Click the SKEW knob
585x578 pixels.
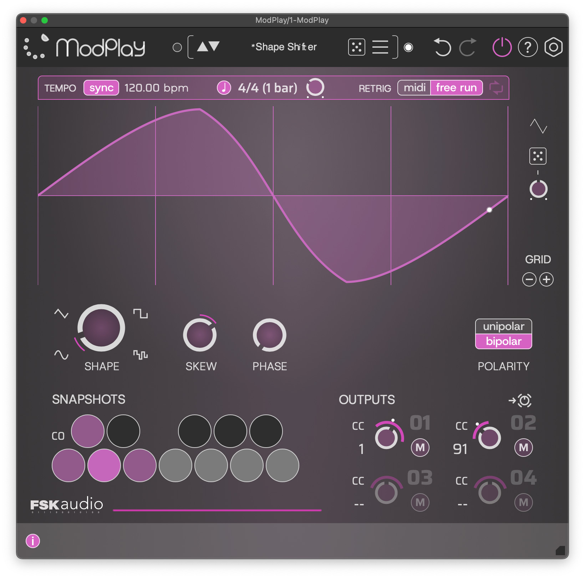click(200, 335)
